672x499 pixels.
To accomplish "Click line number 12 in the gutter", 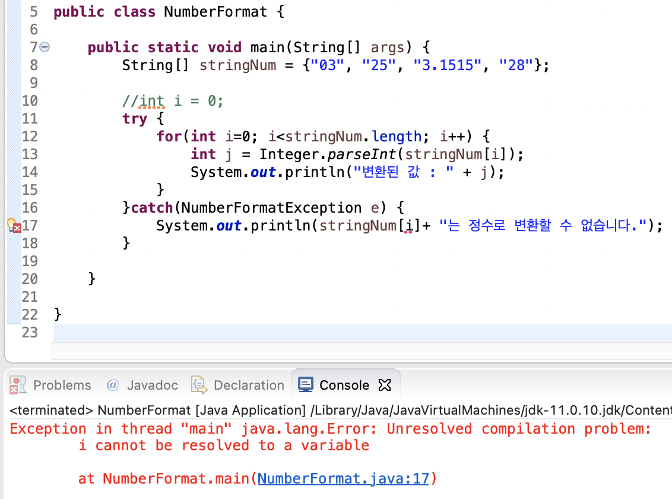I will (x=30, y=136).
